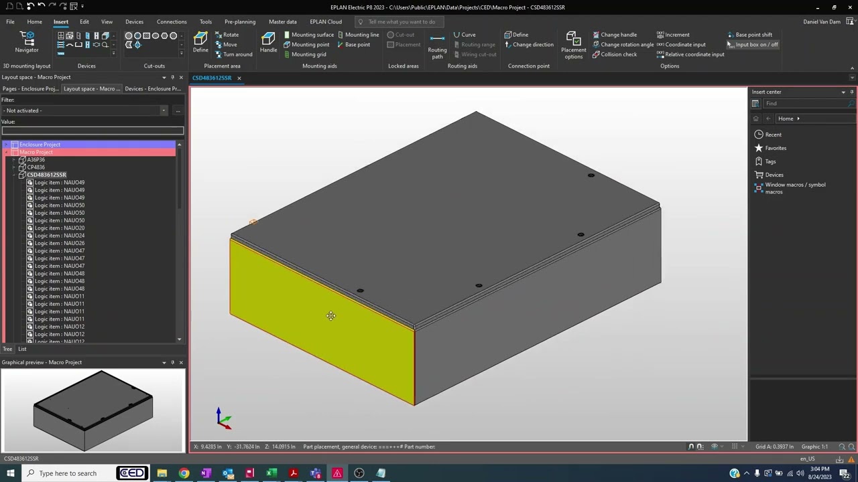This screenshot has height=482, width=858.
Task: Select the Base point shift option
Action: click(x=750, y=35)
